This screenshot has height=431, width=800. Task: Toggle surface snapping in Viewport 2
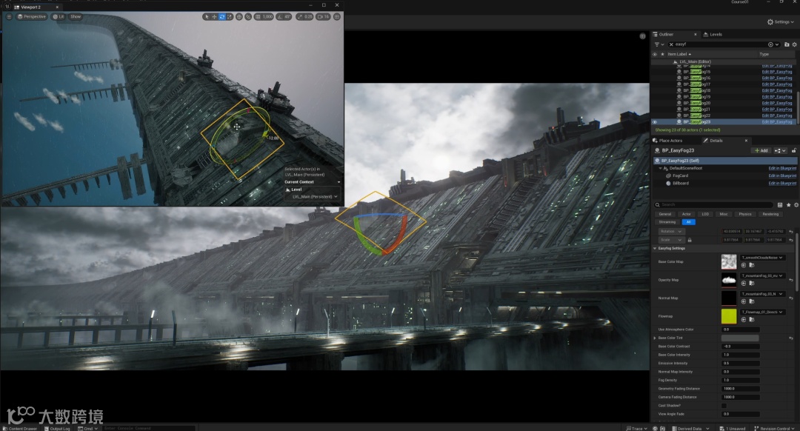pyautogui.click(x=248, y=17)
